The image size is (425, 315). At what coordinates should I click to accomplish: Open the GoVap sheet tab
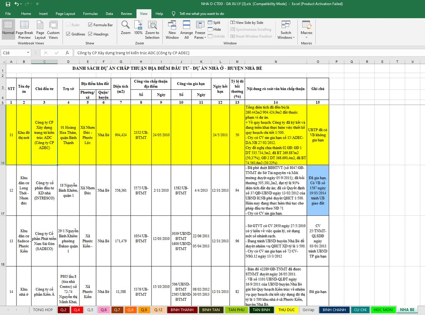click(x=308, y=309)
